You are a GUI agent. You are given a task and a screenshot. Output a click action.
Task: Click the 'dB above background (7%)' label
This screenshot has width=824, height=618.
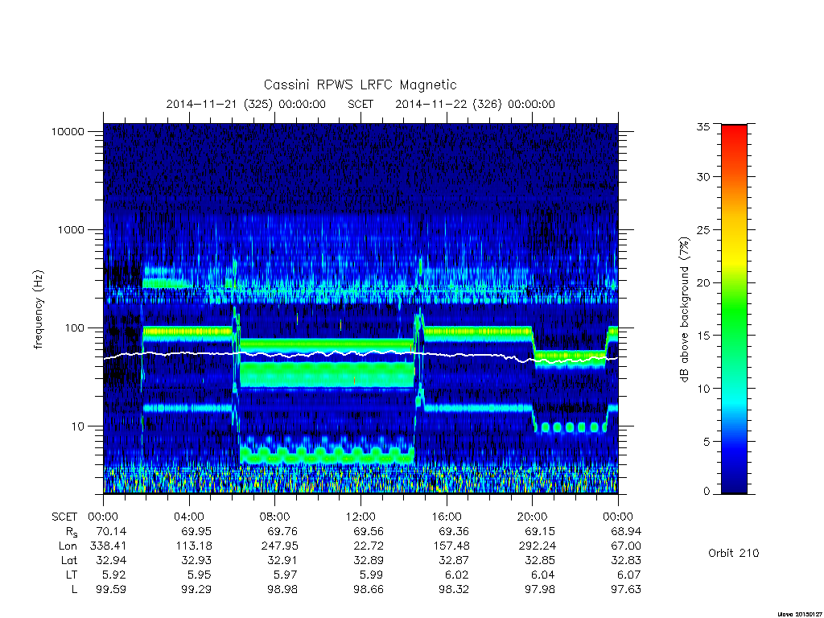[684, 310]
